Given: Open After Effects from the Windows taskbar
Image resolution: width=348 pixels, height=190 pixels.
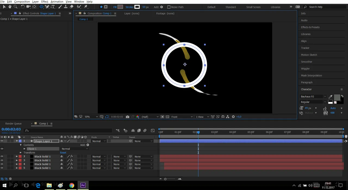Looking at the screenshot, I should pos(83,185).
